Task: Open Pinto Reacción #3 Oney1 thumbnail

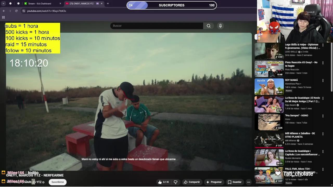Action: tap(269, 69)
